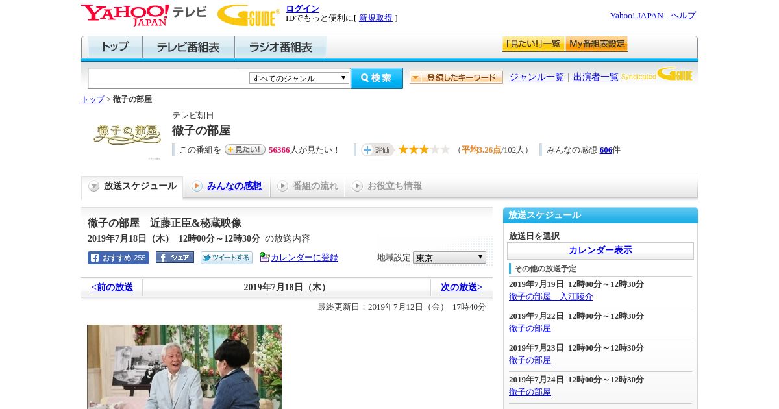Click the Facebook シェア button

point(175,258)
